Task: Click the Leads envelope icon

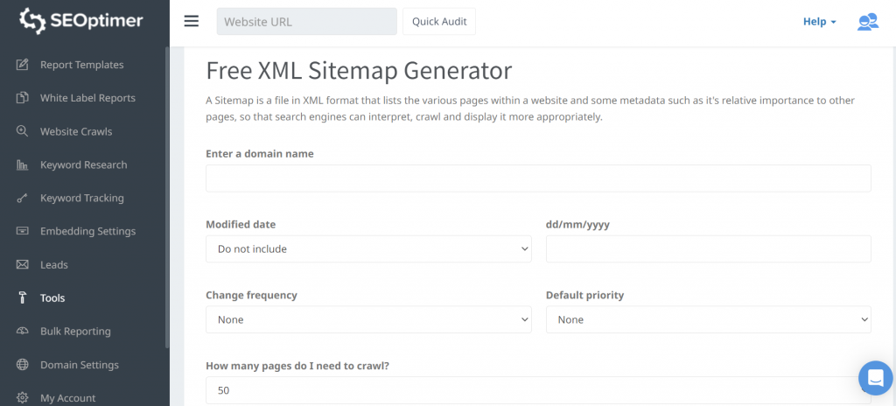Action: click(x=23, y=264)
